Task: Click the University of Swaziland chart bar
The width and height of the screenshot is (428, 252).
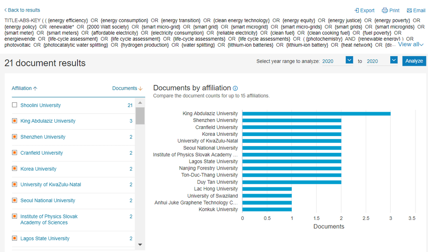Action: click(267, 196)
